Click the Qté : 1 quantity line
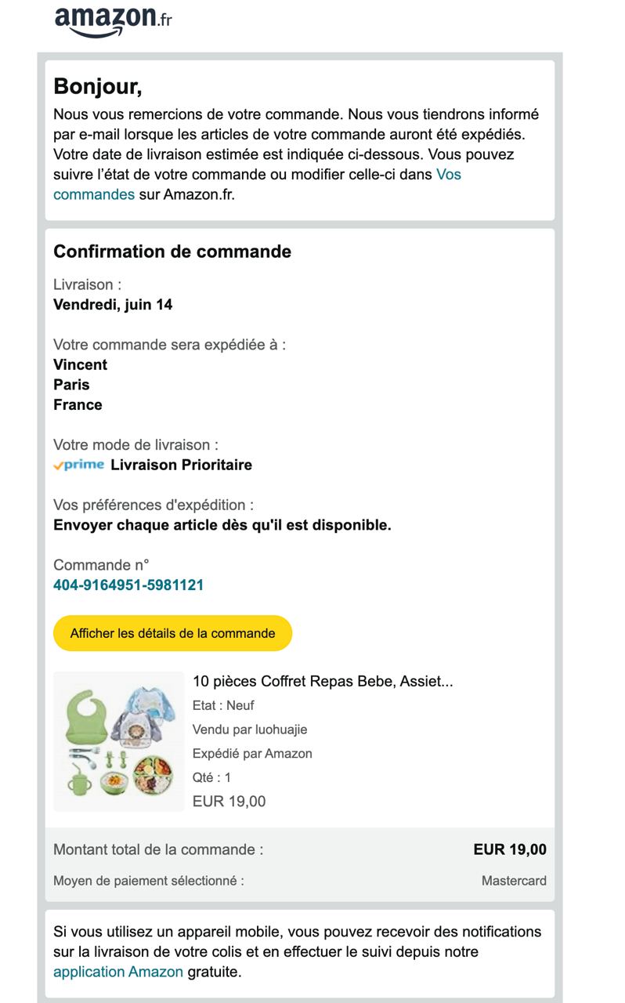This screenshot has width=625, height=1003. 211,777
